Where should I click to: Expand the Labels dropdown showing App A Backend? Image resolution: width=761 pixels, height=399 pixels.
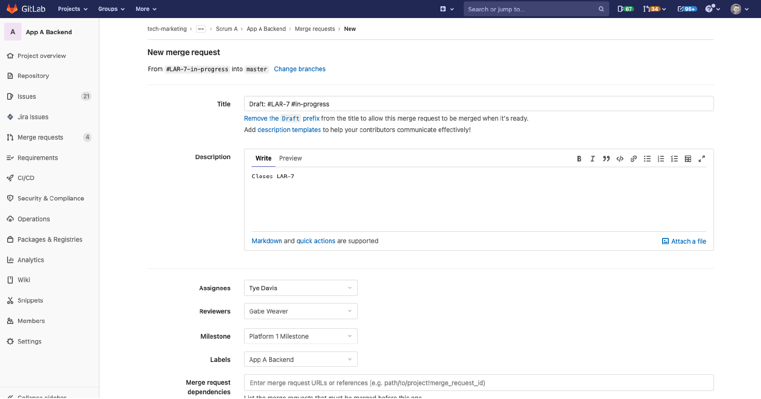click(x=301, y=360)
